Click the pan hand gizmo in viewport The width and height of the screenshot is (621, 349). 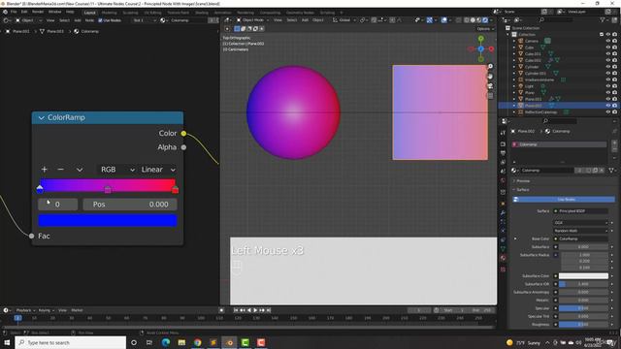click(x=490, y=76)
